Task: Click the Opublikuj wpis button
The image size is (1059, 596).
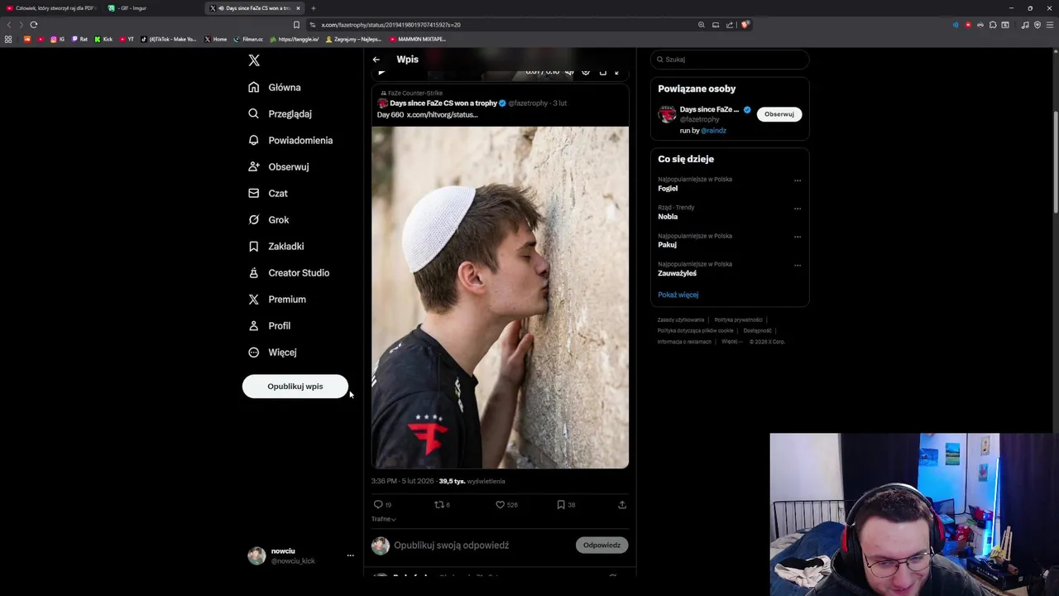Action: [x=295, y=387]
